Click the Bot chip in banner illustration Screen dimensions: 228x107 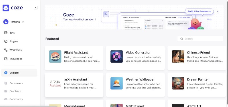pyautogui.click(x=106, y=14)
